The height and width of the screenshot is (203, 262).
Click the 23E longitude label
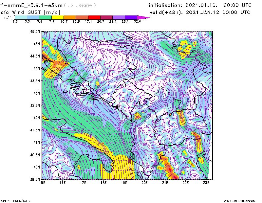206,183
